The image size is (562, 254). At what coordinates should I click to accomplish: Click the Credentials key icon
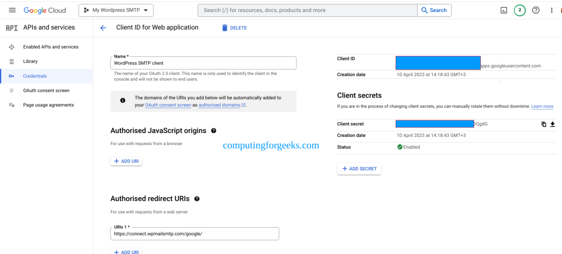12,76
